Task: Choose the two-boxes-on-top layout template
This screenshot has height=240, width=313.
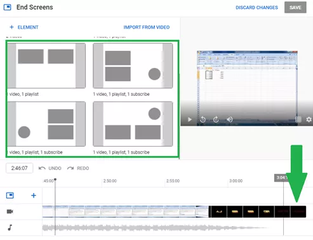Action: [x=46, y=65]
